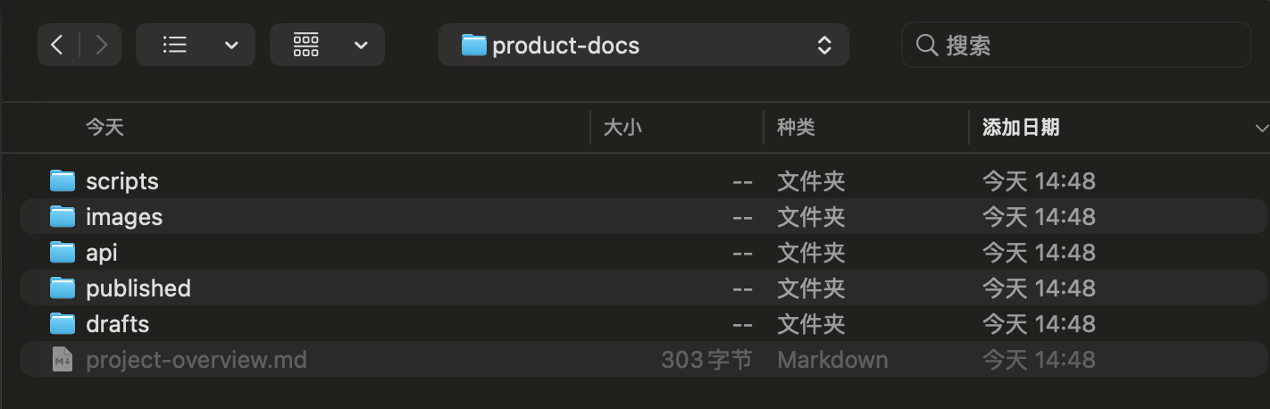Go back with the left chevron
This screenshot has width=1270, height=409.
coord(58,45)
